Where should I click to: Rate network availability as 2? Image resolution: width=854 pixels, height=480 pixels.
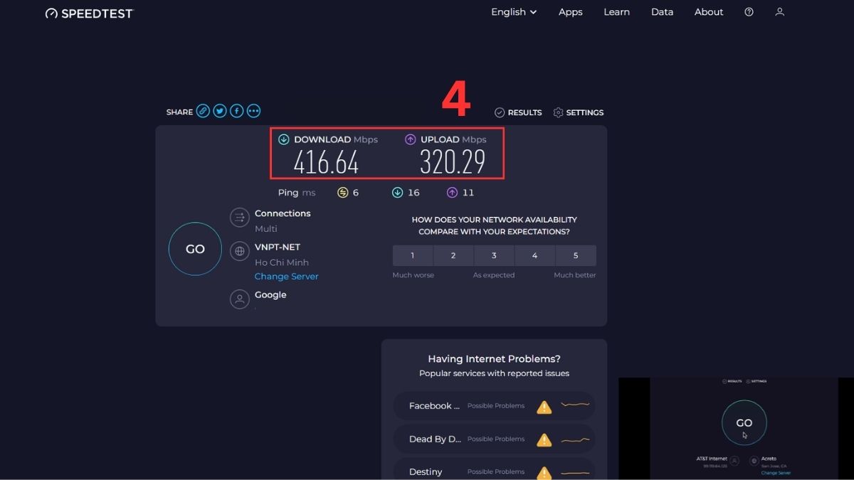click(x=453, y=255)
